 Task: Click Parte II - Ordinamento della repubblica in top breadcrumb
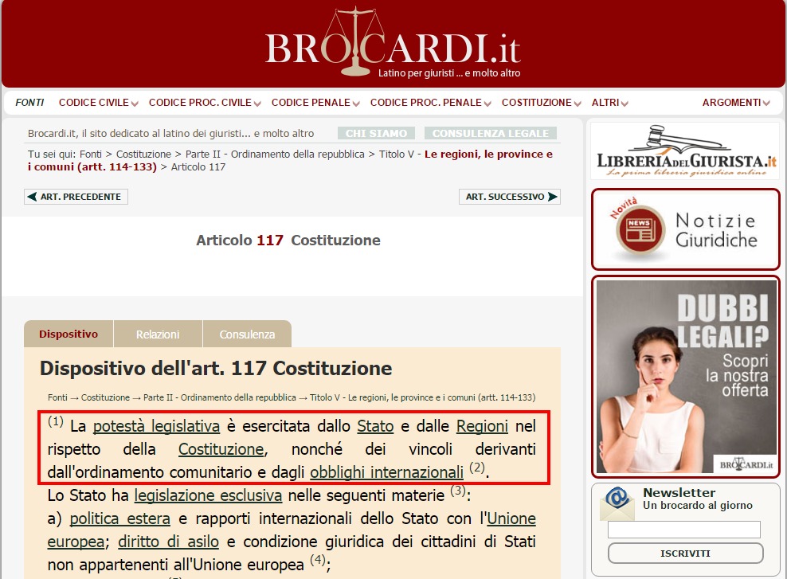point(275,154)
